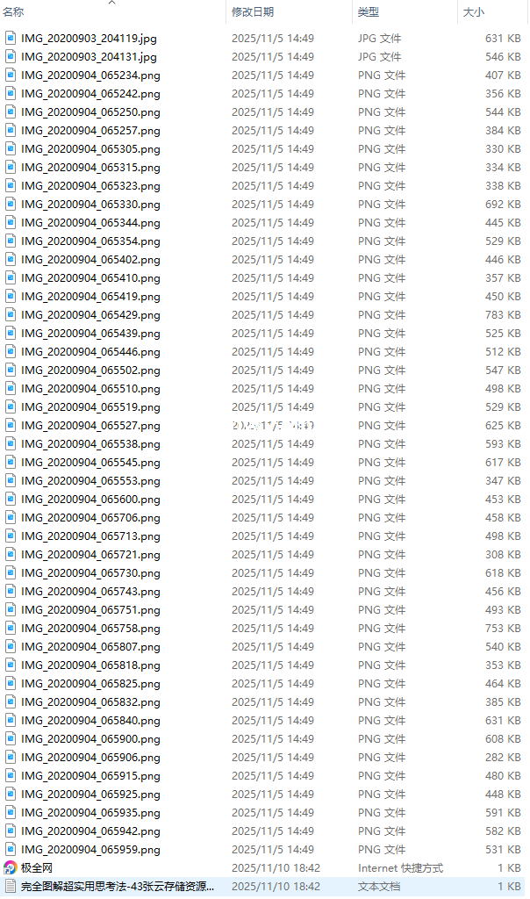Click the icon for IMG_20200904_065527.png
Image resolution: width=530 pixels, height=899 pixels.
pos(11,426)
